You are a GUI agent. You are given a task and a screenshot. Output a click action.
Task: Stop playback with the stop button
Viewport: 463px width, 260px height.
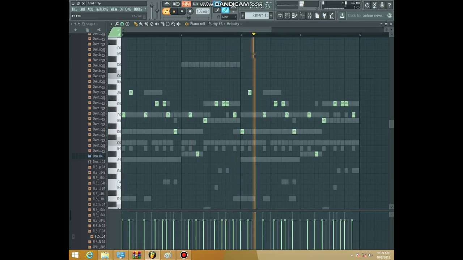coord(182,11)
